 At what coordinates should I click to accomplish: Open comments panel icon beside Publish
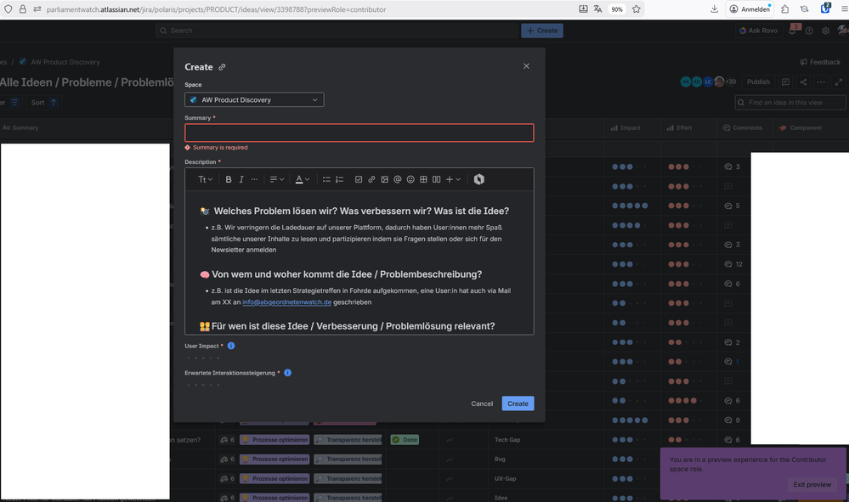785,82
